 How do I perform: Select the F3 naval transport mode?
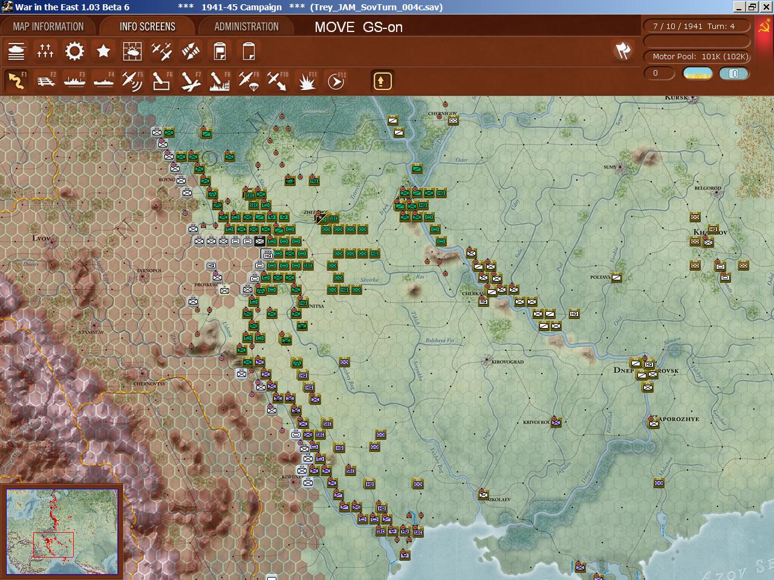point(74,81)
